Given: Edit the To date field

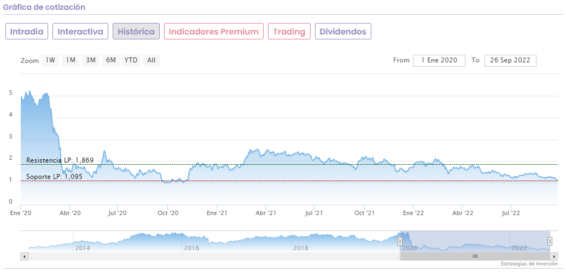Looking at the screenshot, I should tap(510, 60).
